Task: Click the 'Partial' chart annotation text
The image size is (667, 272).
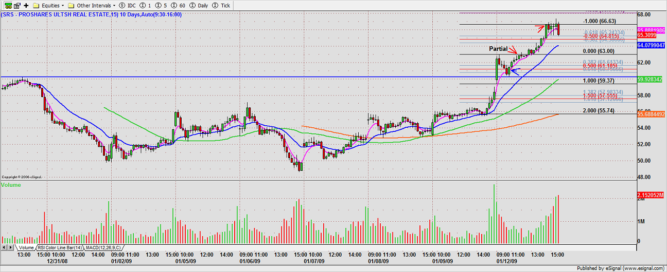Action: tap(498, 48)
